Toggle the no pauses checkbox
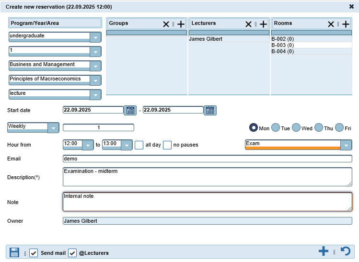The height and width of the screenshot is (262, 359). 167,145
